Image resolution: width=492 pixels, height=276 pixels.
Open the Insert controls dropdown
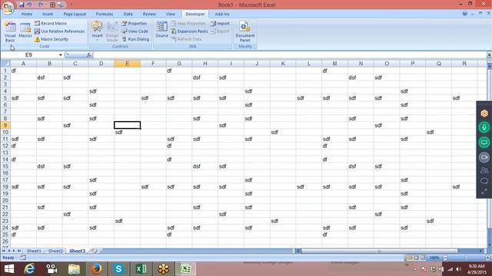tap(98, 31)
